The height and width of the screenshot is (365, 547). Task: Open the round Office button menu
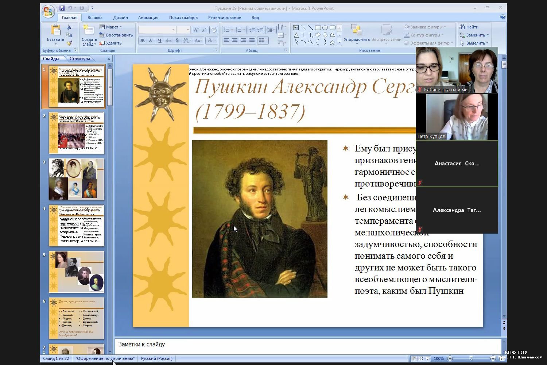click(48, 11)
